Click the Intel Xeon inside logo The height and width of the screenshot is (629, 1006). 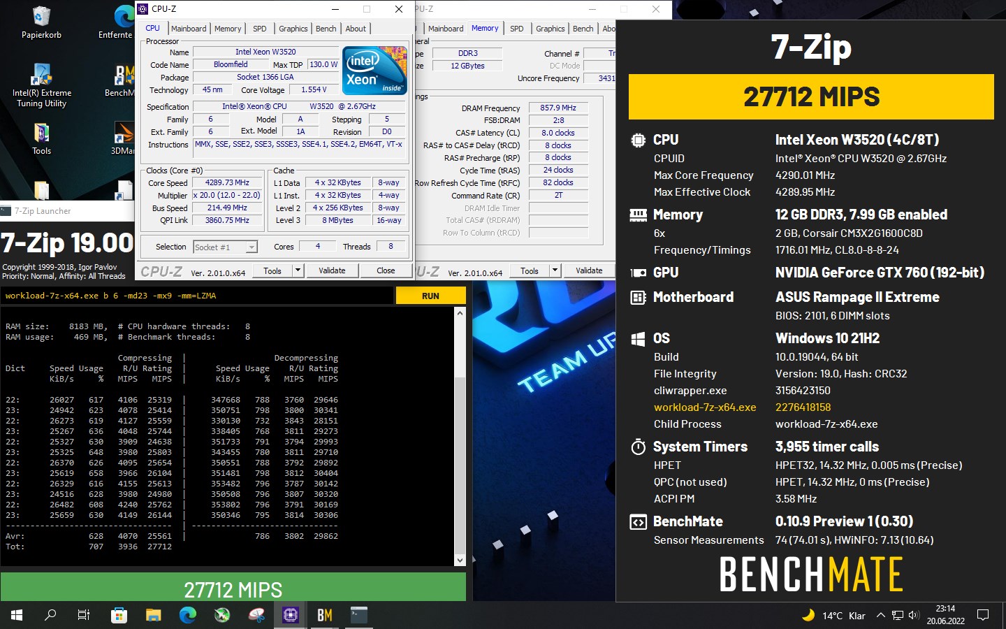pos(374,70)
